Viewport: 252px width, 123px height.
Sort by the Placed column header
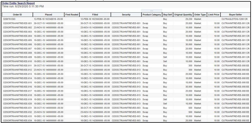pyautogui.click(x=49, y=15)
